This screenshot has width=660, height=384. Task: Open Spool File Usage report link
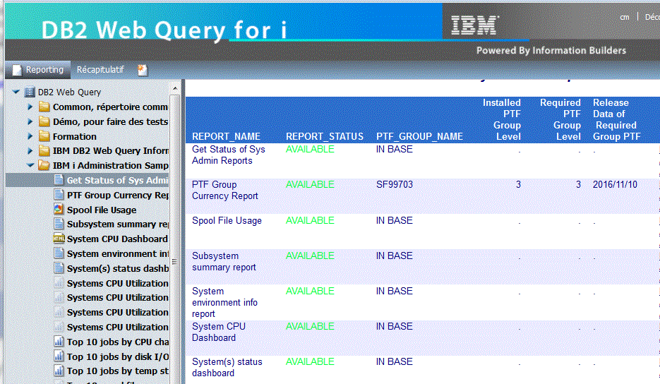click(x=227, y=221)
